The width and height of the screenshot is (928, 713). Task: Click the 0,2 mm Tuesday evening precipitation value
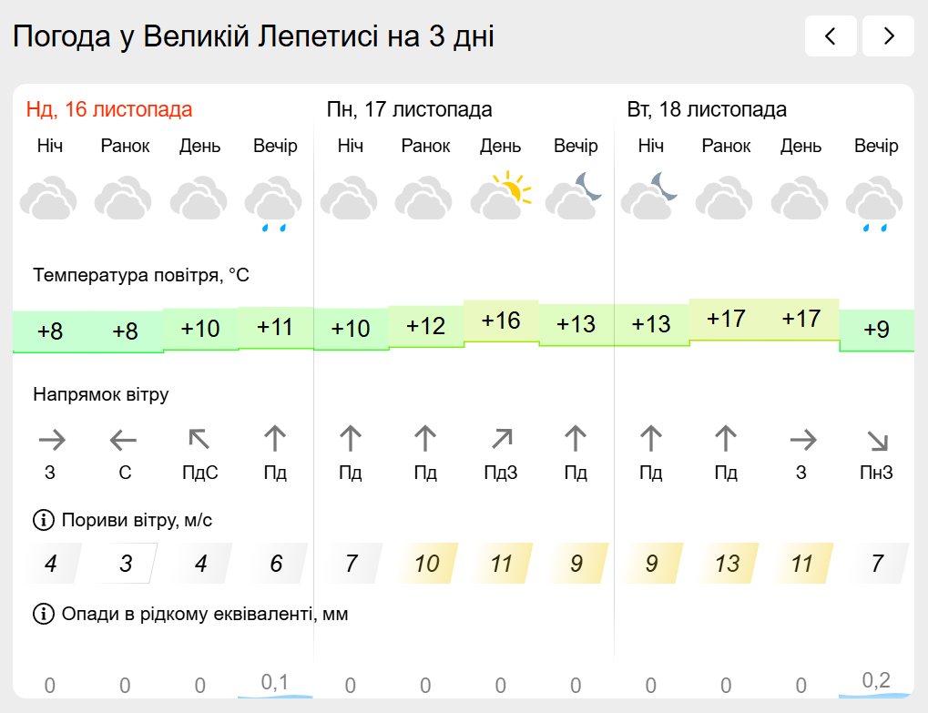(876, 680)
